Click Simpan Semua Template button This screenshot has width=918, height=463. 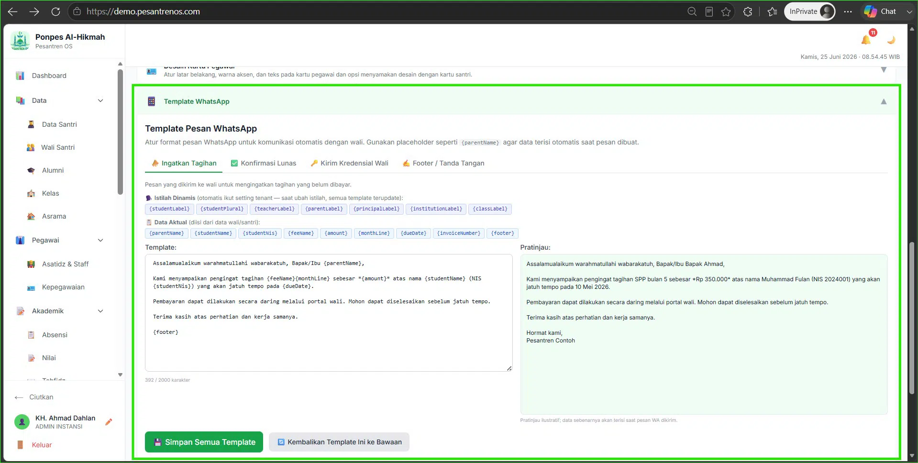coord(204,442)
